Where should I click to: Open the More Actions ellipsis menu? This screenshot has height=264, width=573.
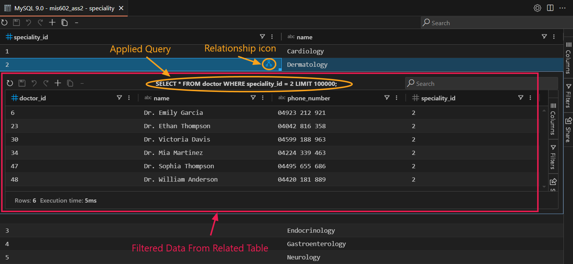tap(562, 8)
